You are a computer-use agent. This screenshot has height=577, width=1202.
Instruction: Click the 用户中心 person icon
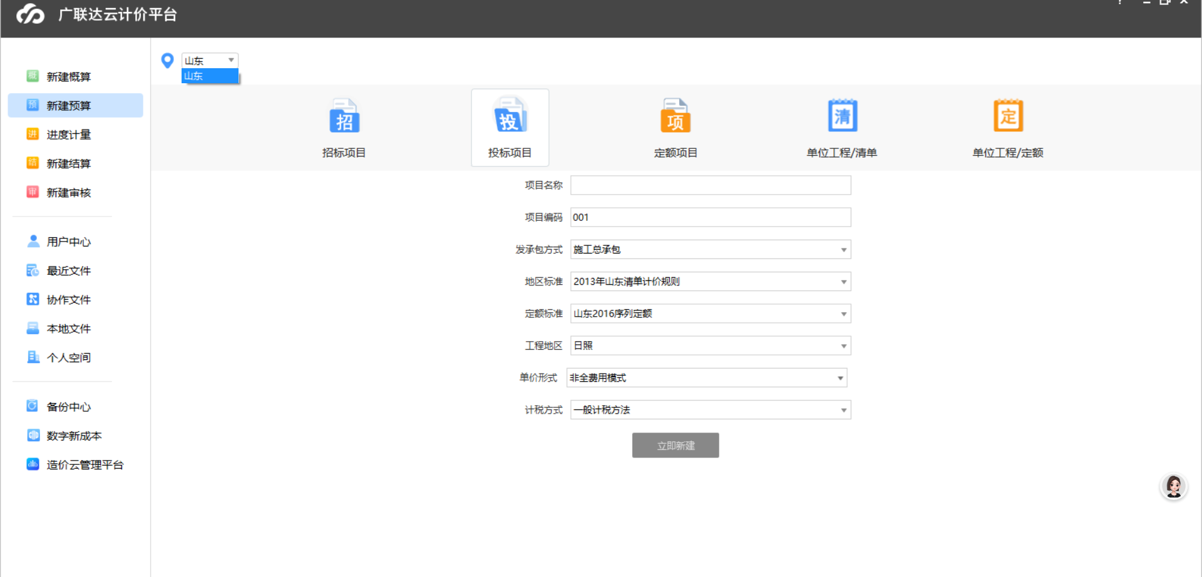click(x=33, y=241)
